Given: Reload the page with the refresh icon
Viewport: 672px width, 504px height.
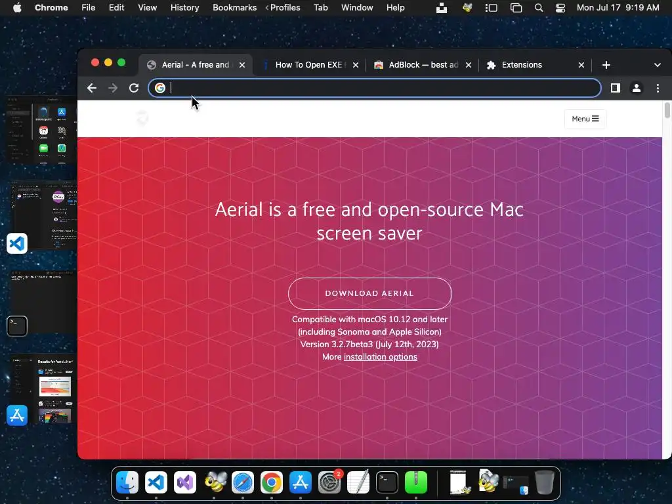Looking at the screenshot, I should (x=134, y=89).
